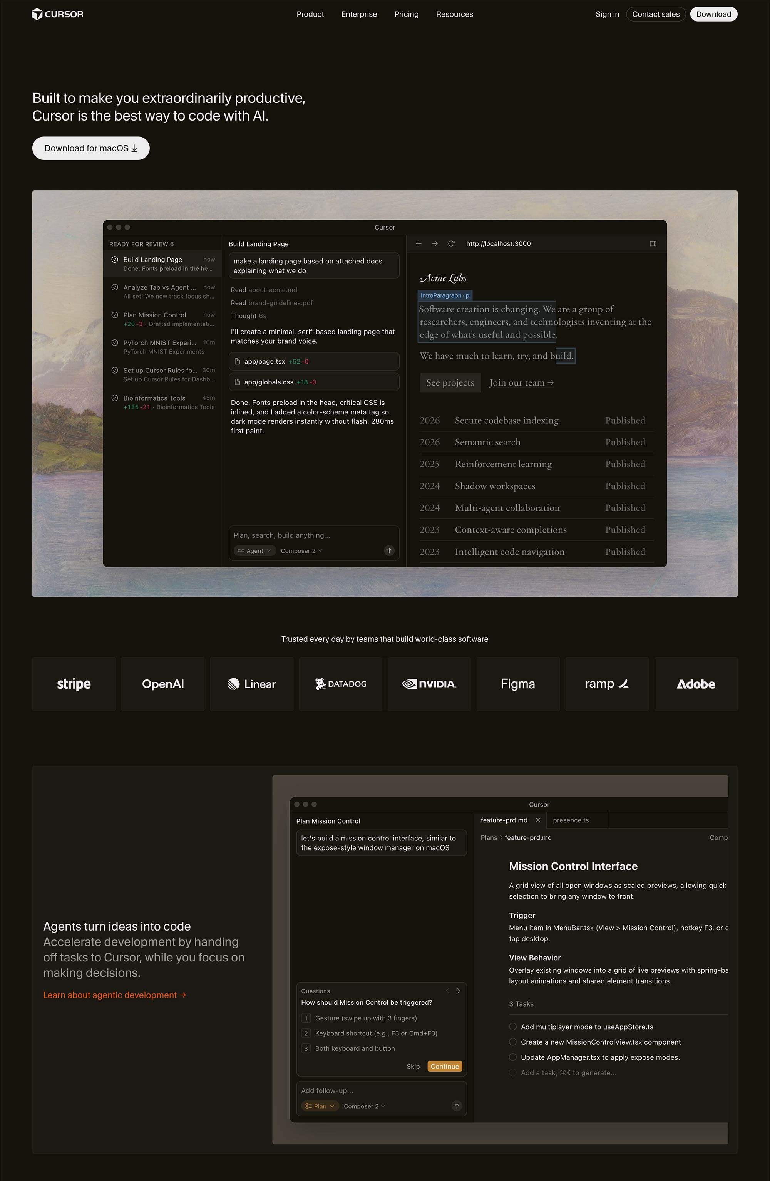The image size is (770, 1181).
Task: Click the file icon of app/page.tsx
Action: coord(238,361)
